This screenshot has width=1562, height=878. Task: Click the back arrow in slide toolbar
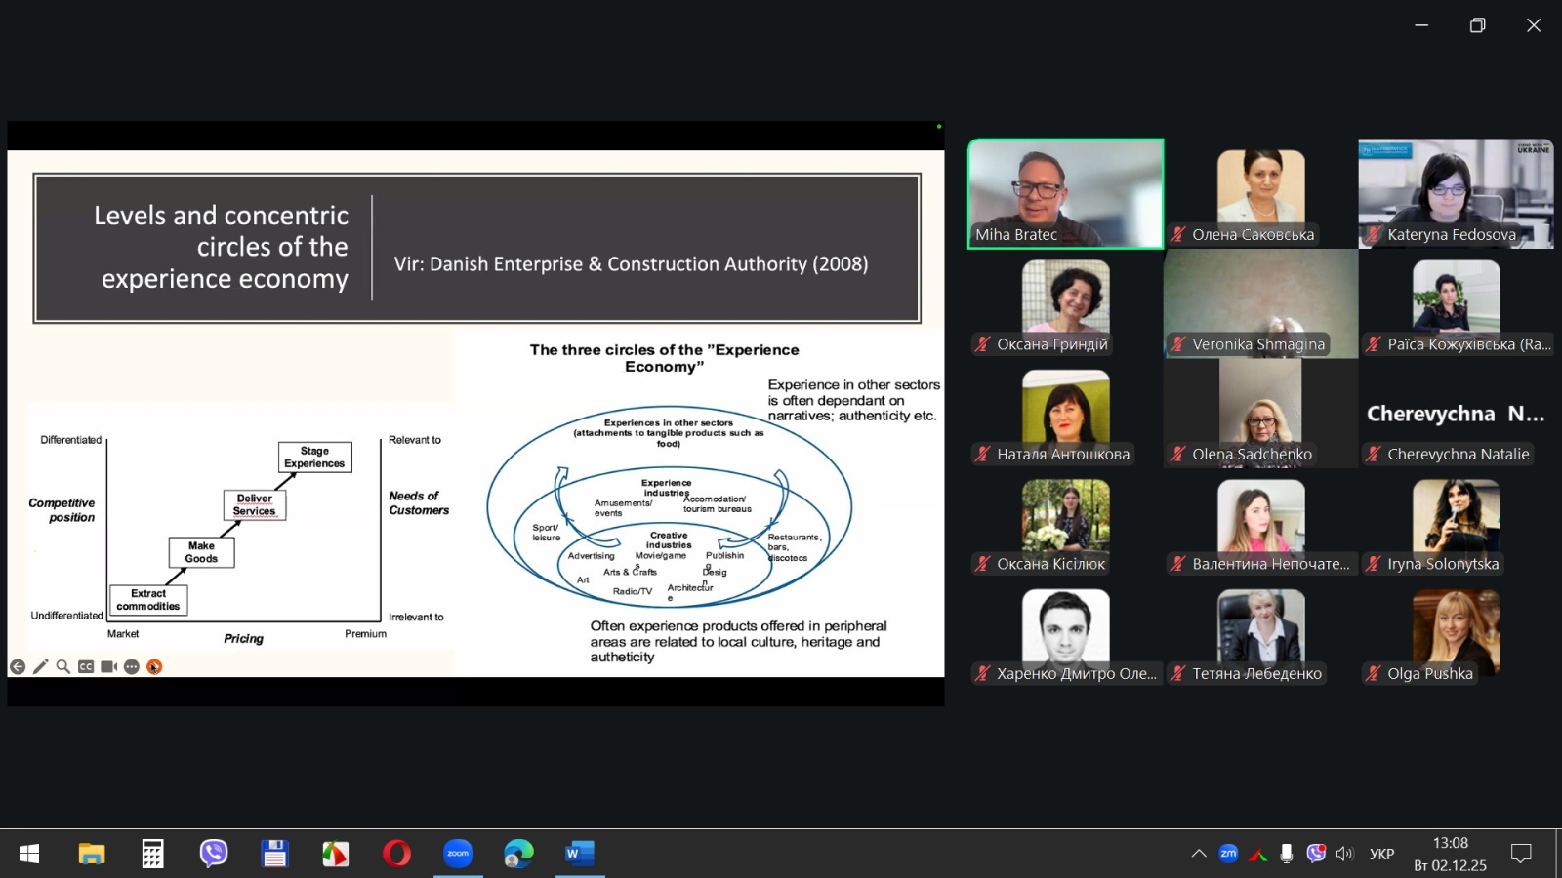[x=18, y=667]
